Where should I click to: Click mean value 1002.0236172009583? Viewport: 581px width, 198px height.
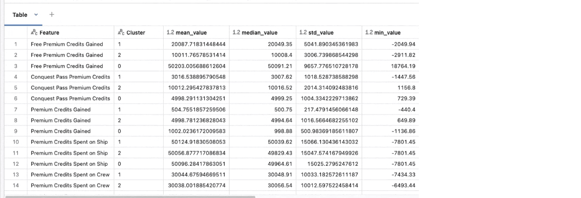coord(199,131)
